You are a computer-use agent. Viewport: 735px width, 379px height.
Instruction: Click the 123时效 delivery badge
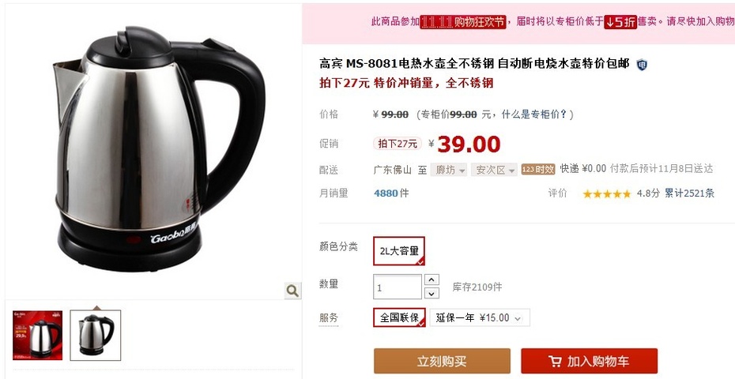(x=538, y=170)
